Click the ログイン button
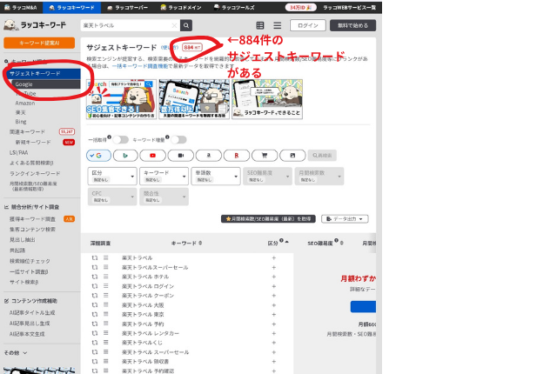The height and width of the screenshot is (374, 557). click(x=307, y=26)
